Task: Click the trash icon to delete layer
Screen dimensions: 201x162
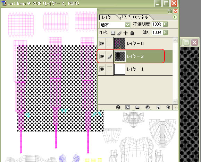Action: [168, 107]
